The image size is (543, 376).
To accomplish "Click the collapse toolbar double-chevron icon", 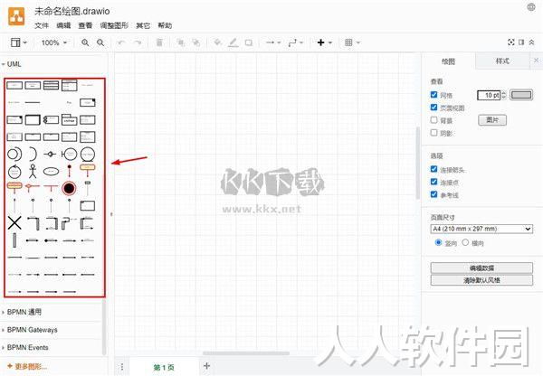I will coord(531,42).
